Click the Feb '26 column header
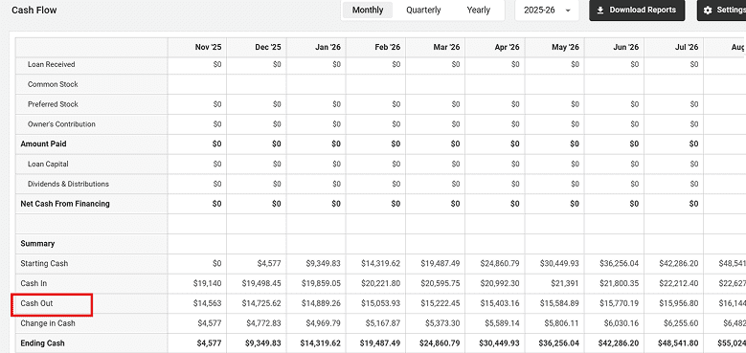Image resolution: width=746 pixels, height=353 pixels. pyautogui.click(x=387, y=47)
